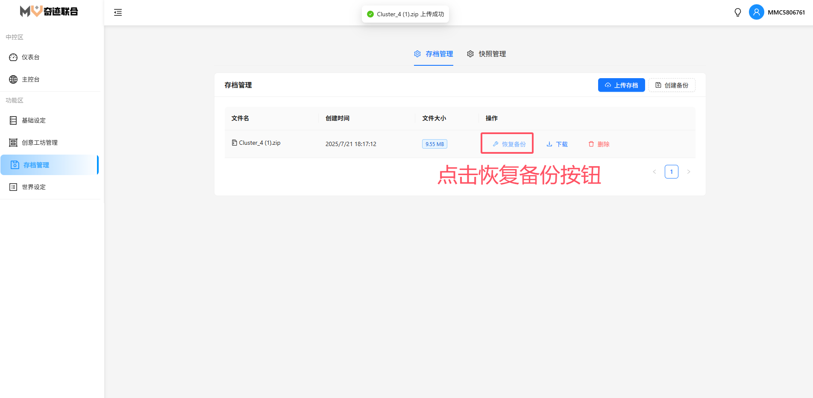Click the 创建备份 create backup button

(672, 85)
